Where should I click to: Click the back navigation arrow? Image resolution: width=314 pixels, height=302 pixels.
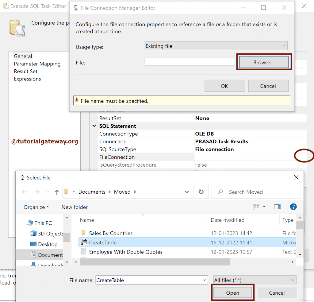(x=25, y=192)
